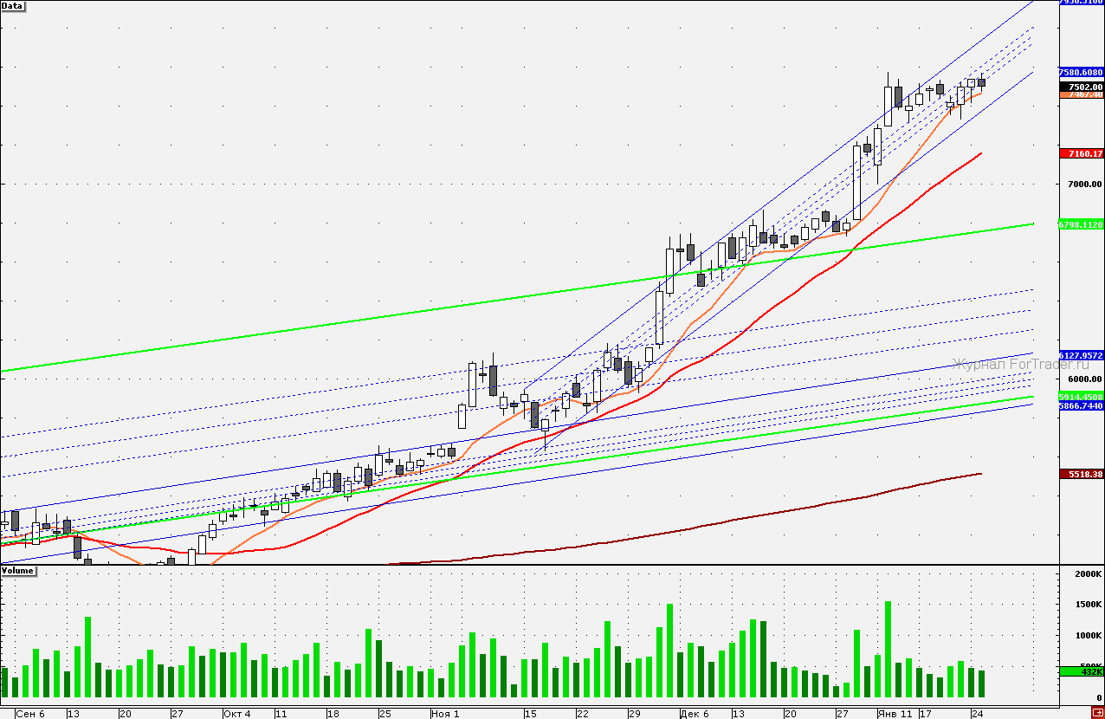Click the 1500K volume axis mark
Screen dimensions: 1105x719
click(1088, 605)
